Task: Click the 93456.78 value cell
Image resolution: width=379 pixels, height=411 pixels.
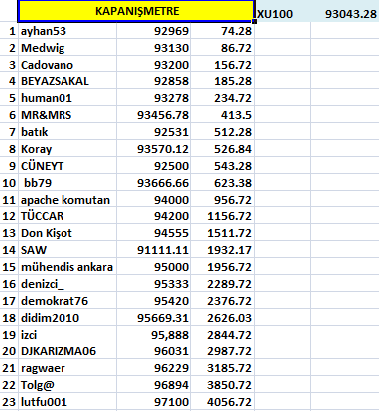Action: click(154, 115)
